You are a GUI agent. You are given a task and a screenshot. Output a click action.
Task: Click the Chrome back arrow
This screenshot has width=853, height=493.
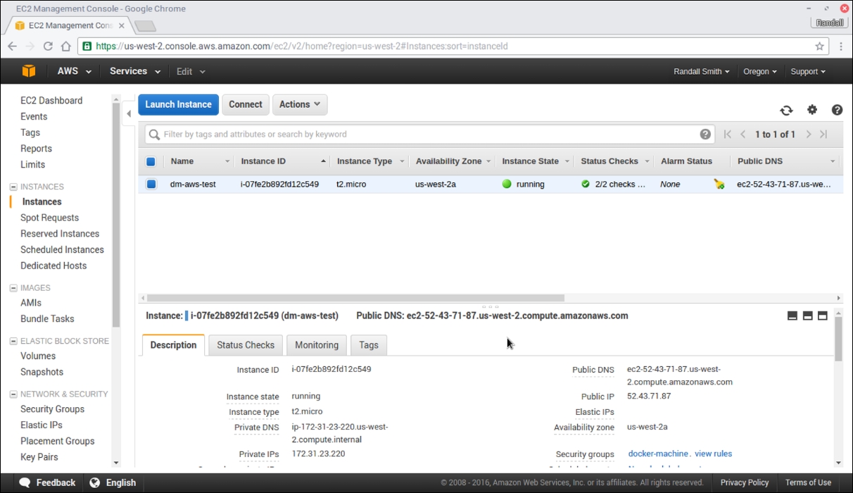pos(12,46)
